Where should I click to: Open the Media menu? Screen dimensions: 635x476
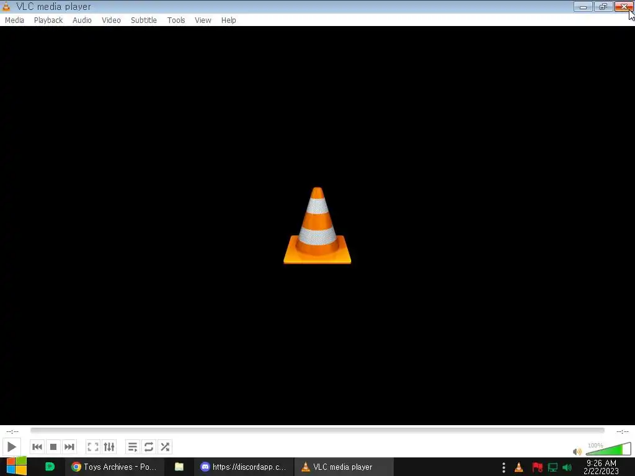point(15,20)
